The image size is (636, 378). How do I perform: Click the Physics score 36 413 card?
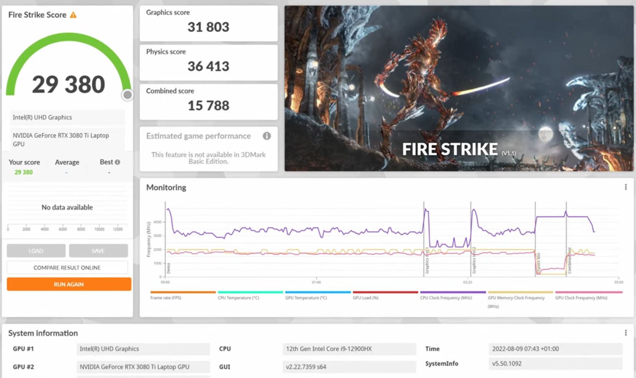(x=209, y=63)
